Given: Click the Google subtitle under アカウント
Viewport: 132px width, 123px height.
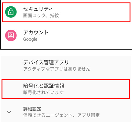Looking at the screenshot, I should click(30, 39).
